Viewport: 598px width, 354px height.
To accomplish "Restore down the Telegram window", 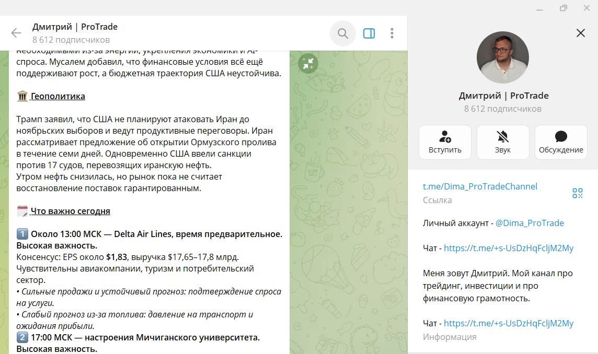I will pyautogui.click(x=563, y=8).
